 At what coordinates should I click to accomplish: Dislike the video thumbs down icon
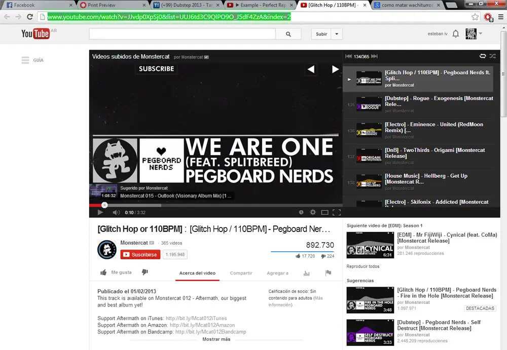coord(145,273)
